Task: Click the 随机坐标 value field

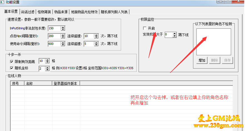Action: [42, 69]
